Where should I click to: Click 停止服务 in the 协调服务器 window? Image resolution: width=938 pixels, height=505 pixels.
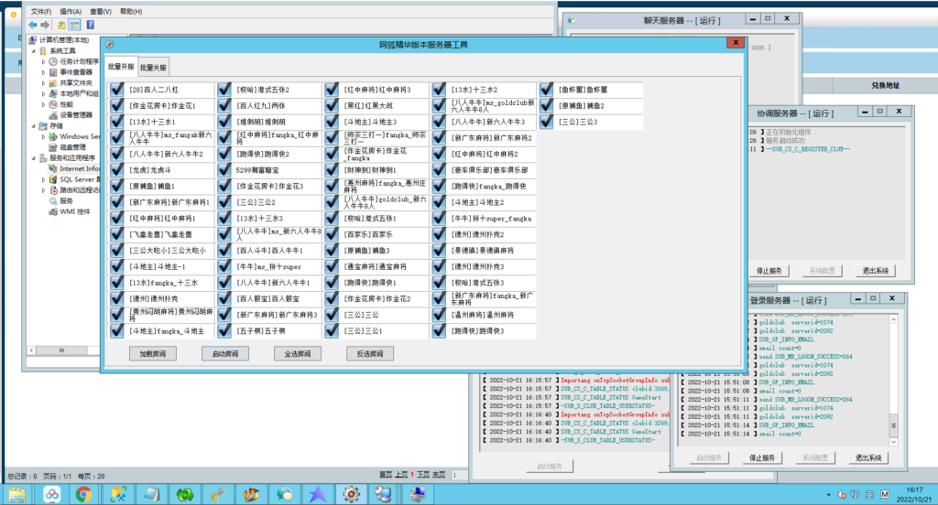coord(768,271)
